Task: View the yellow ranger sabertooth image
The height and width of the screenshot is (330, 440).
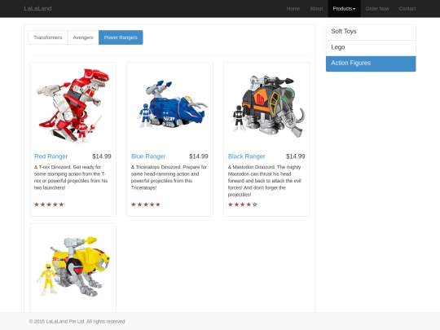Action: (73, 266)
